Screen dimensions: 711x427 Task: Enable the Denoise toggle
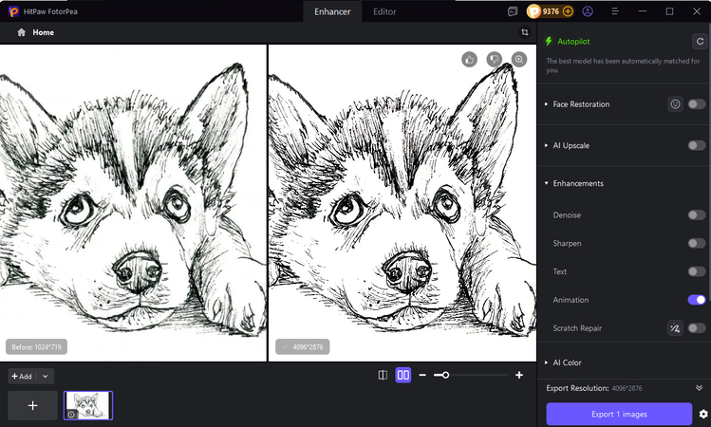[697, 215]
